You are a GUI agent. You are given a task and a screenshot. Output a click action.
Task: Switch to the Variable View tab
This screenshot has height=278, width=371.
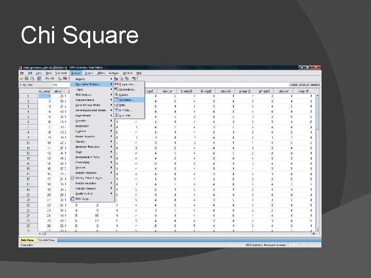(x=46, y=240)
